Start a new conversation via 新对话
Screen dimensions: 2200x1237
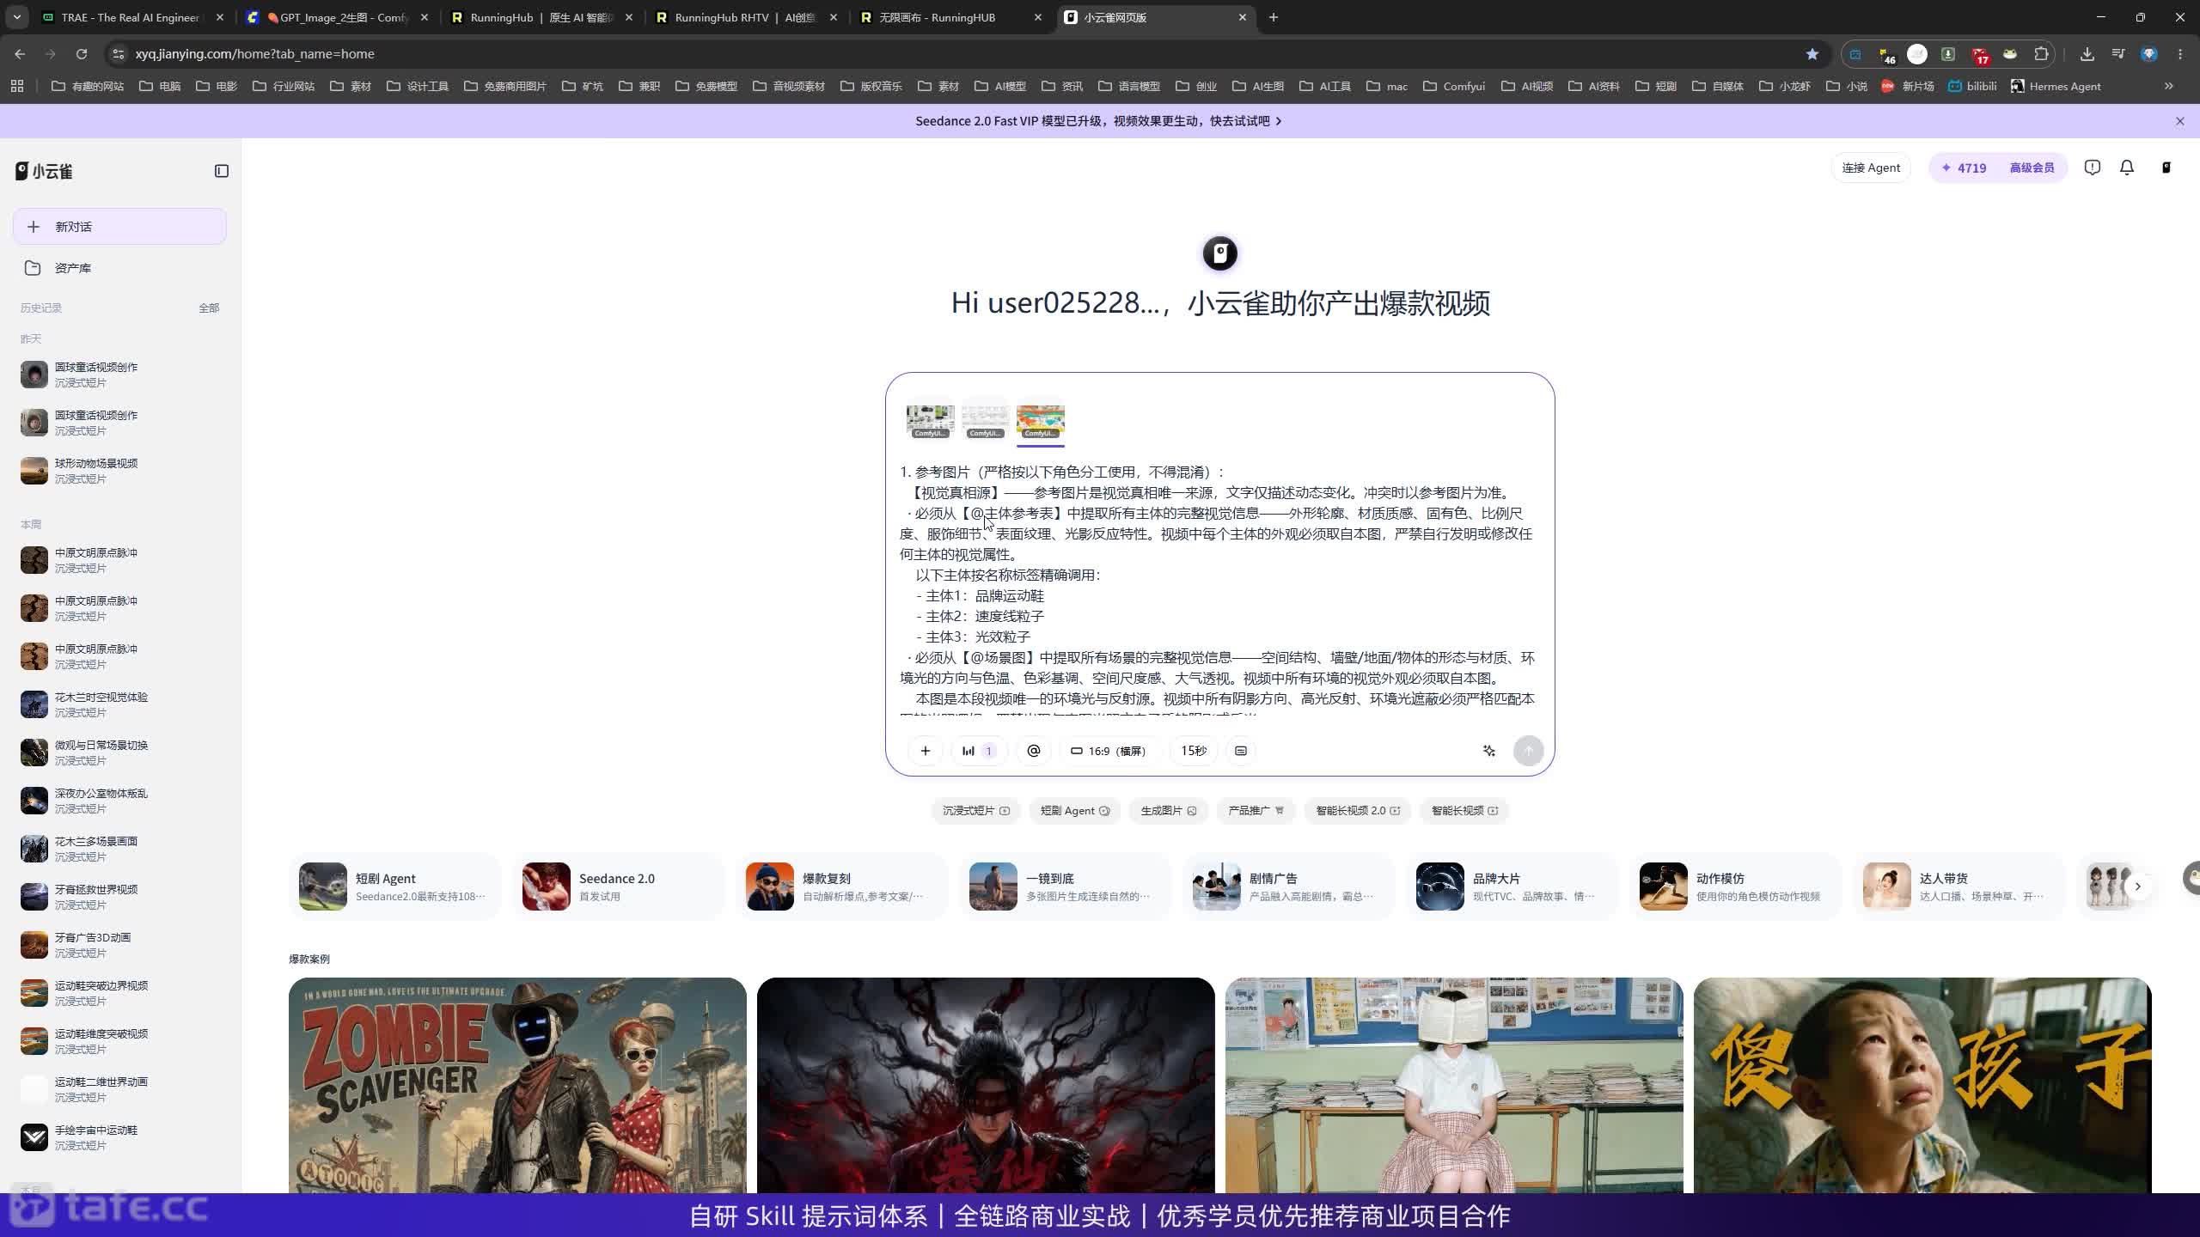point(119,227)
